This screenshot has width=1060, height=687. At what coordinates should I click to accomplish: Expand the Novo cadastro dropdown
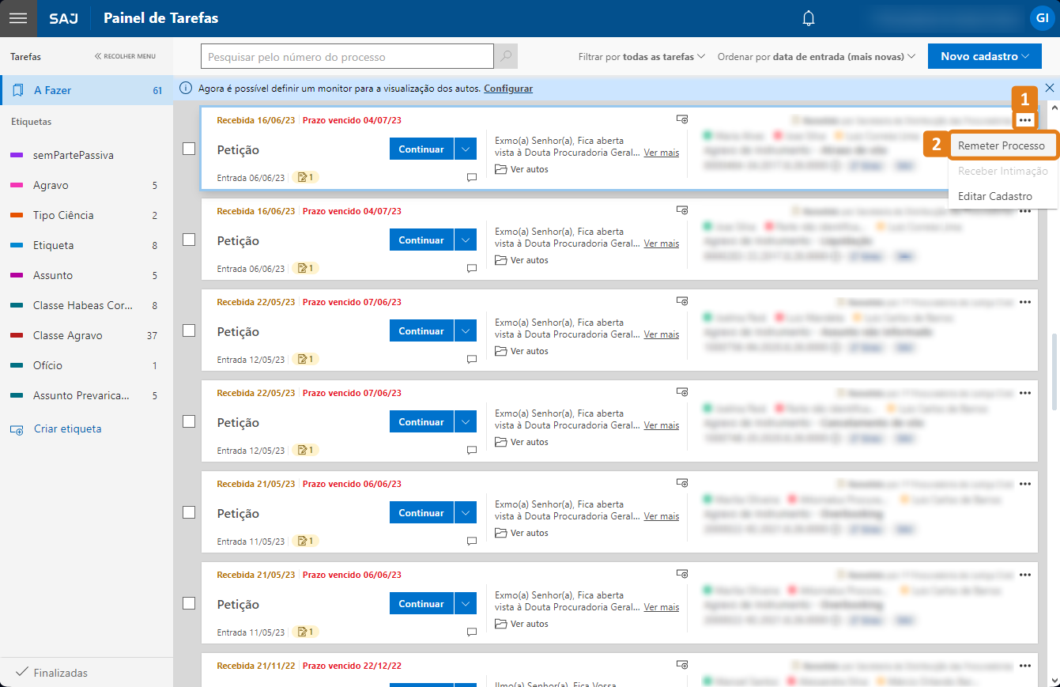point(984,56)
